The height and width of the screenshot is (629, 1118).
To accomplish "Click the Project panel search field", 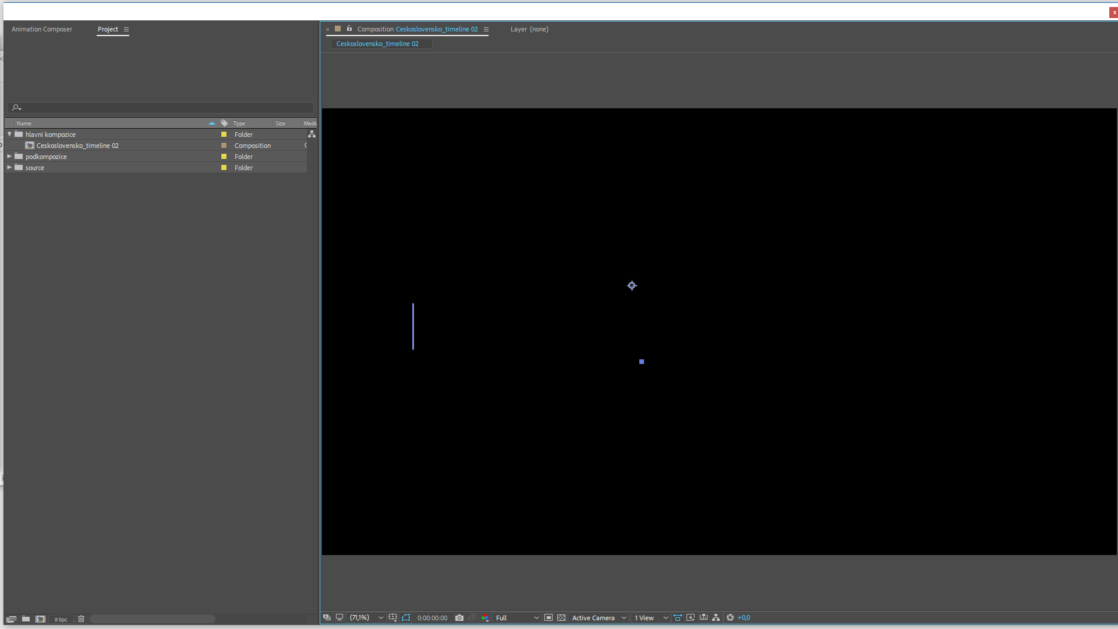I will click(163, 108).
